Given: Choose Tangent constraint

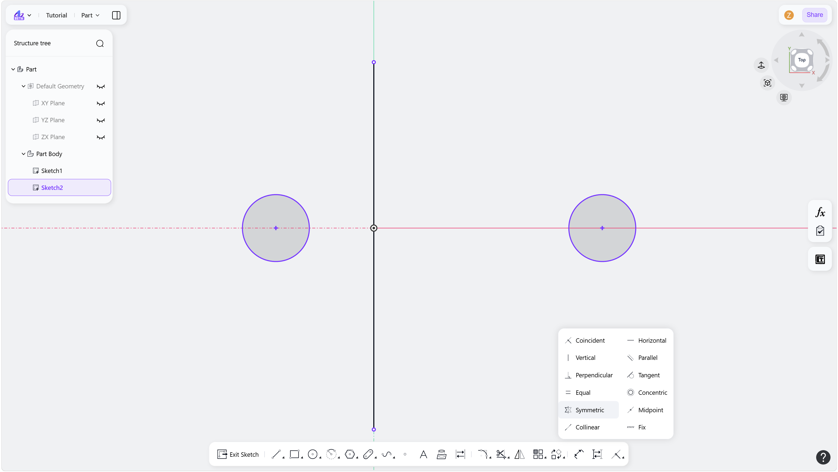Looking at the screenshot, I should [x=643, y=375].
